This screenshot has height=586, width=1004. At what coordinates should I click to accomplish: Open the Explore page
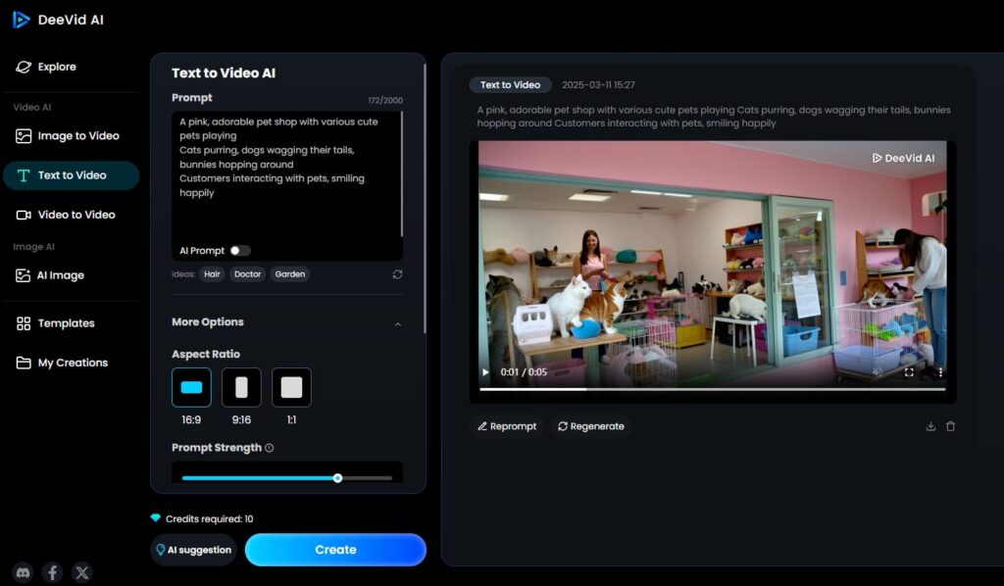click(45, 67)
